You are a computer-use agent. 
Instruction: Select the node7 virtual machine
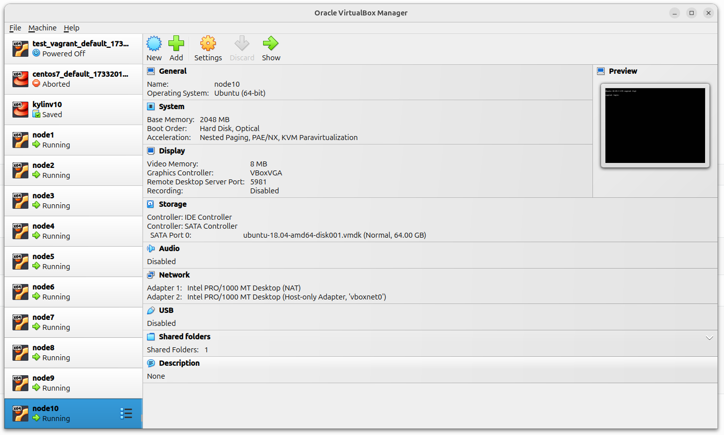pyautogui.click(x=73, y=322)
